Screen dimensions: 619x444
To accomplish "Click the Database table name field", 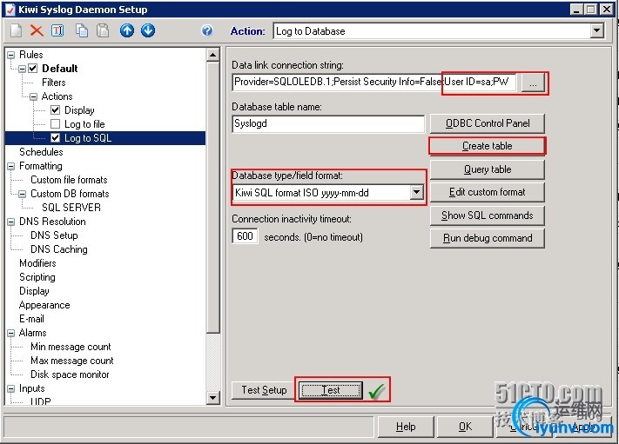I will 328,123.
